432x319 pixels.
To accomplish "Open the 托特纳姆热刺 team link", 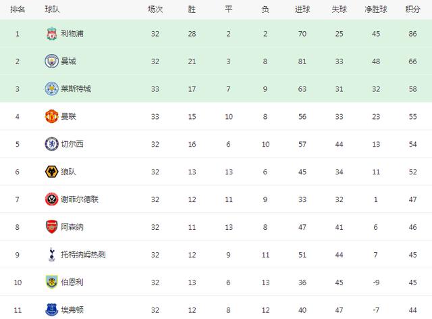I will coord(83,254).
